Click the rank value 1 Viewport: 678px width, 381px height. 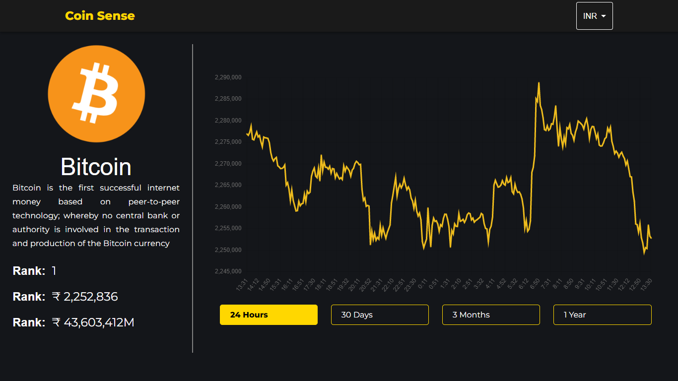click(54, 271)
